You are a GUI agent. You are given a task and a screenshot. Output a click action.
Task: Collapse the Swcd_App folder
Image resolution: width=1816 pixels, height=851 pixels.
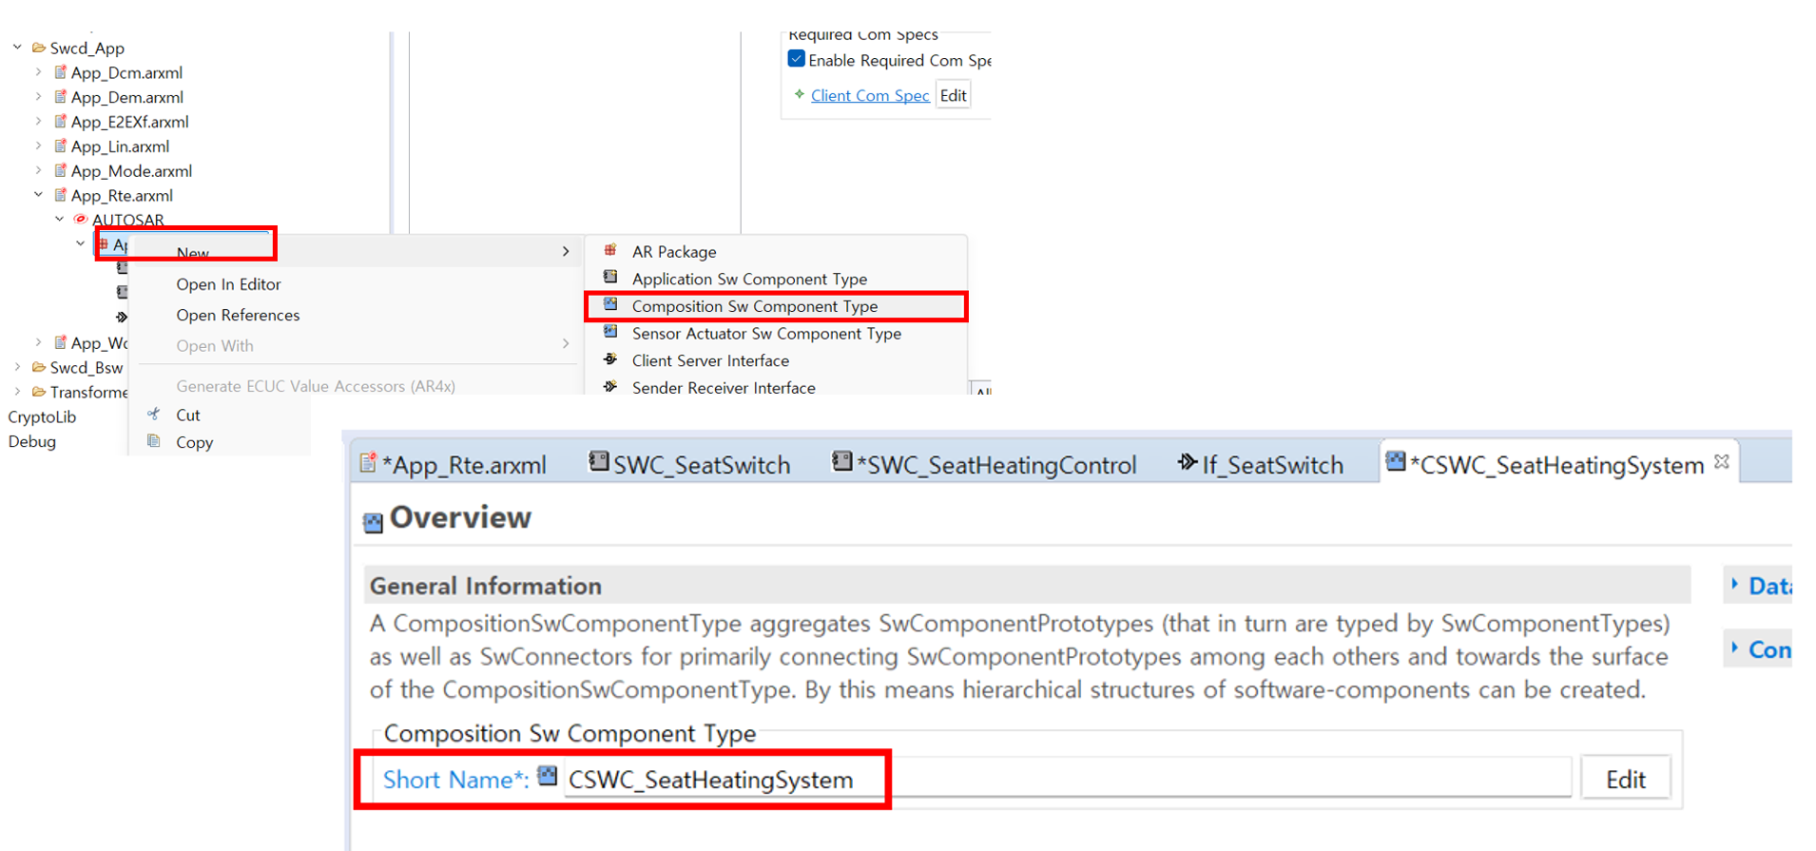[17, 47]
